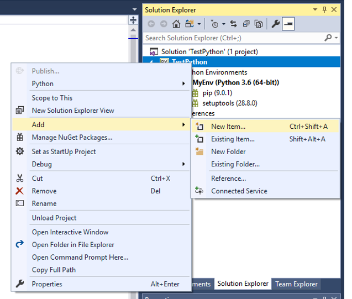Viewport: 352px width, 299px height.
Task: Click the search magnifier icon
Action: point(328,38)
